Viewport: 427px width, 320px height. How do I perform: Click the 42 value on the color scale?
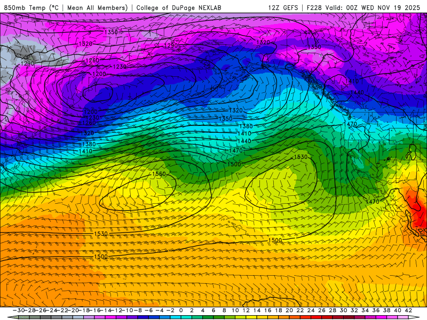point(408,310)
